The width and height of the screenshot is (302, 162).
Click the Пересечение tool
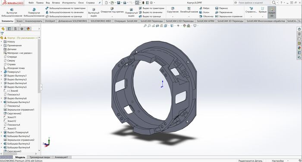point(224,13)
